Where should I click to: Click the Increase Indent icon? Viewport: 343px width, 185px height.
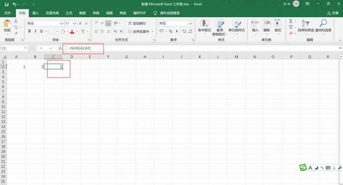click(122, 31)
